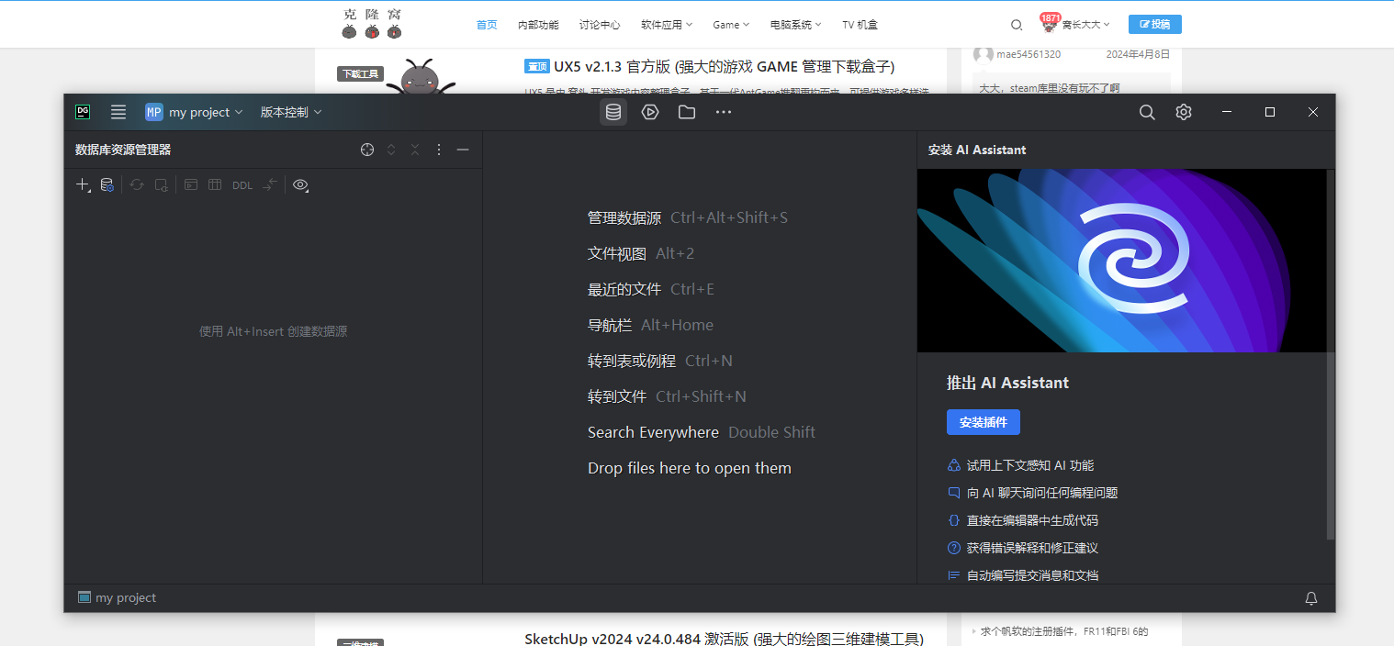Click the edit data table icon

click(x=215, y=184)
